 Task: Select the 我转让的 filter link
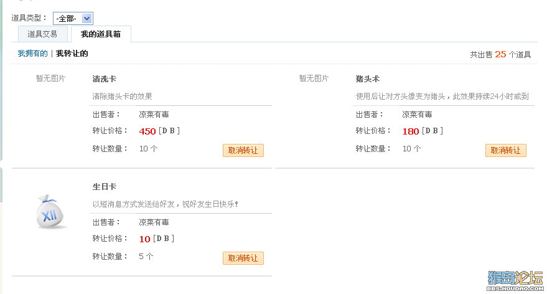(72, 54)
